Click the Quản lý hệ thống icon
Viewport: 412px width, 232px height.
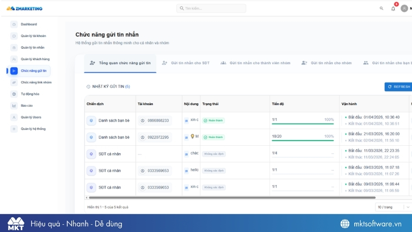pos(14,129)
